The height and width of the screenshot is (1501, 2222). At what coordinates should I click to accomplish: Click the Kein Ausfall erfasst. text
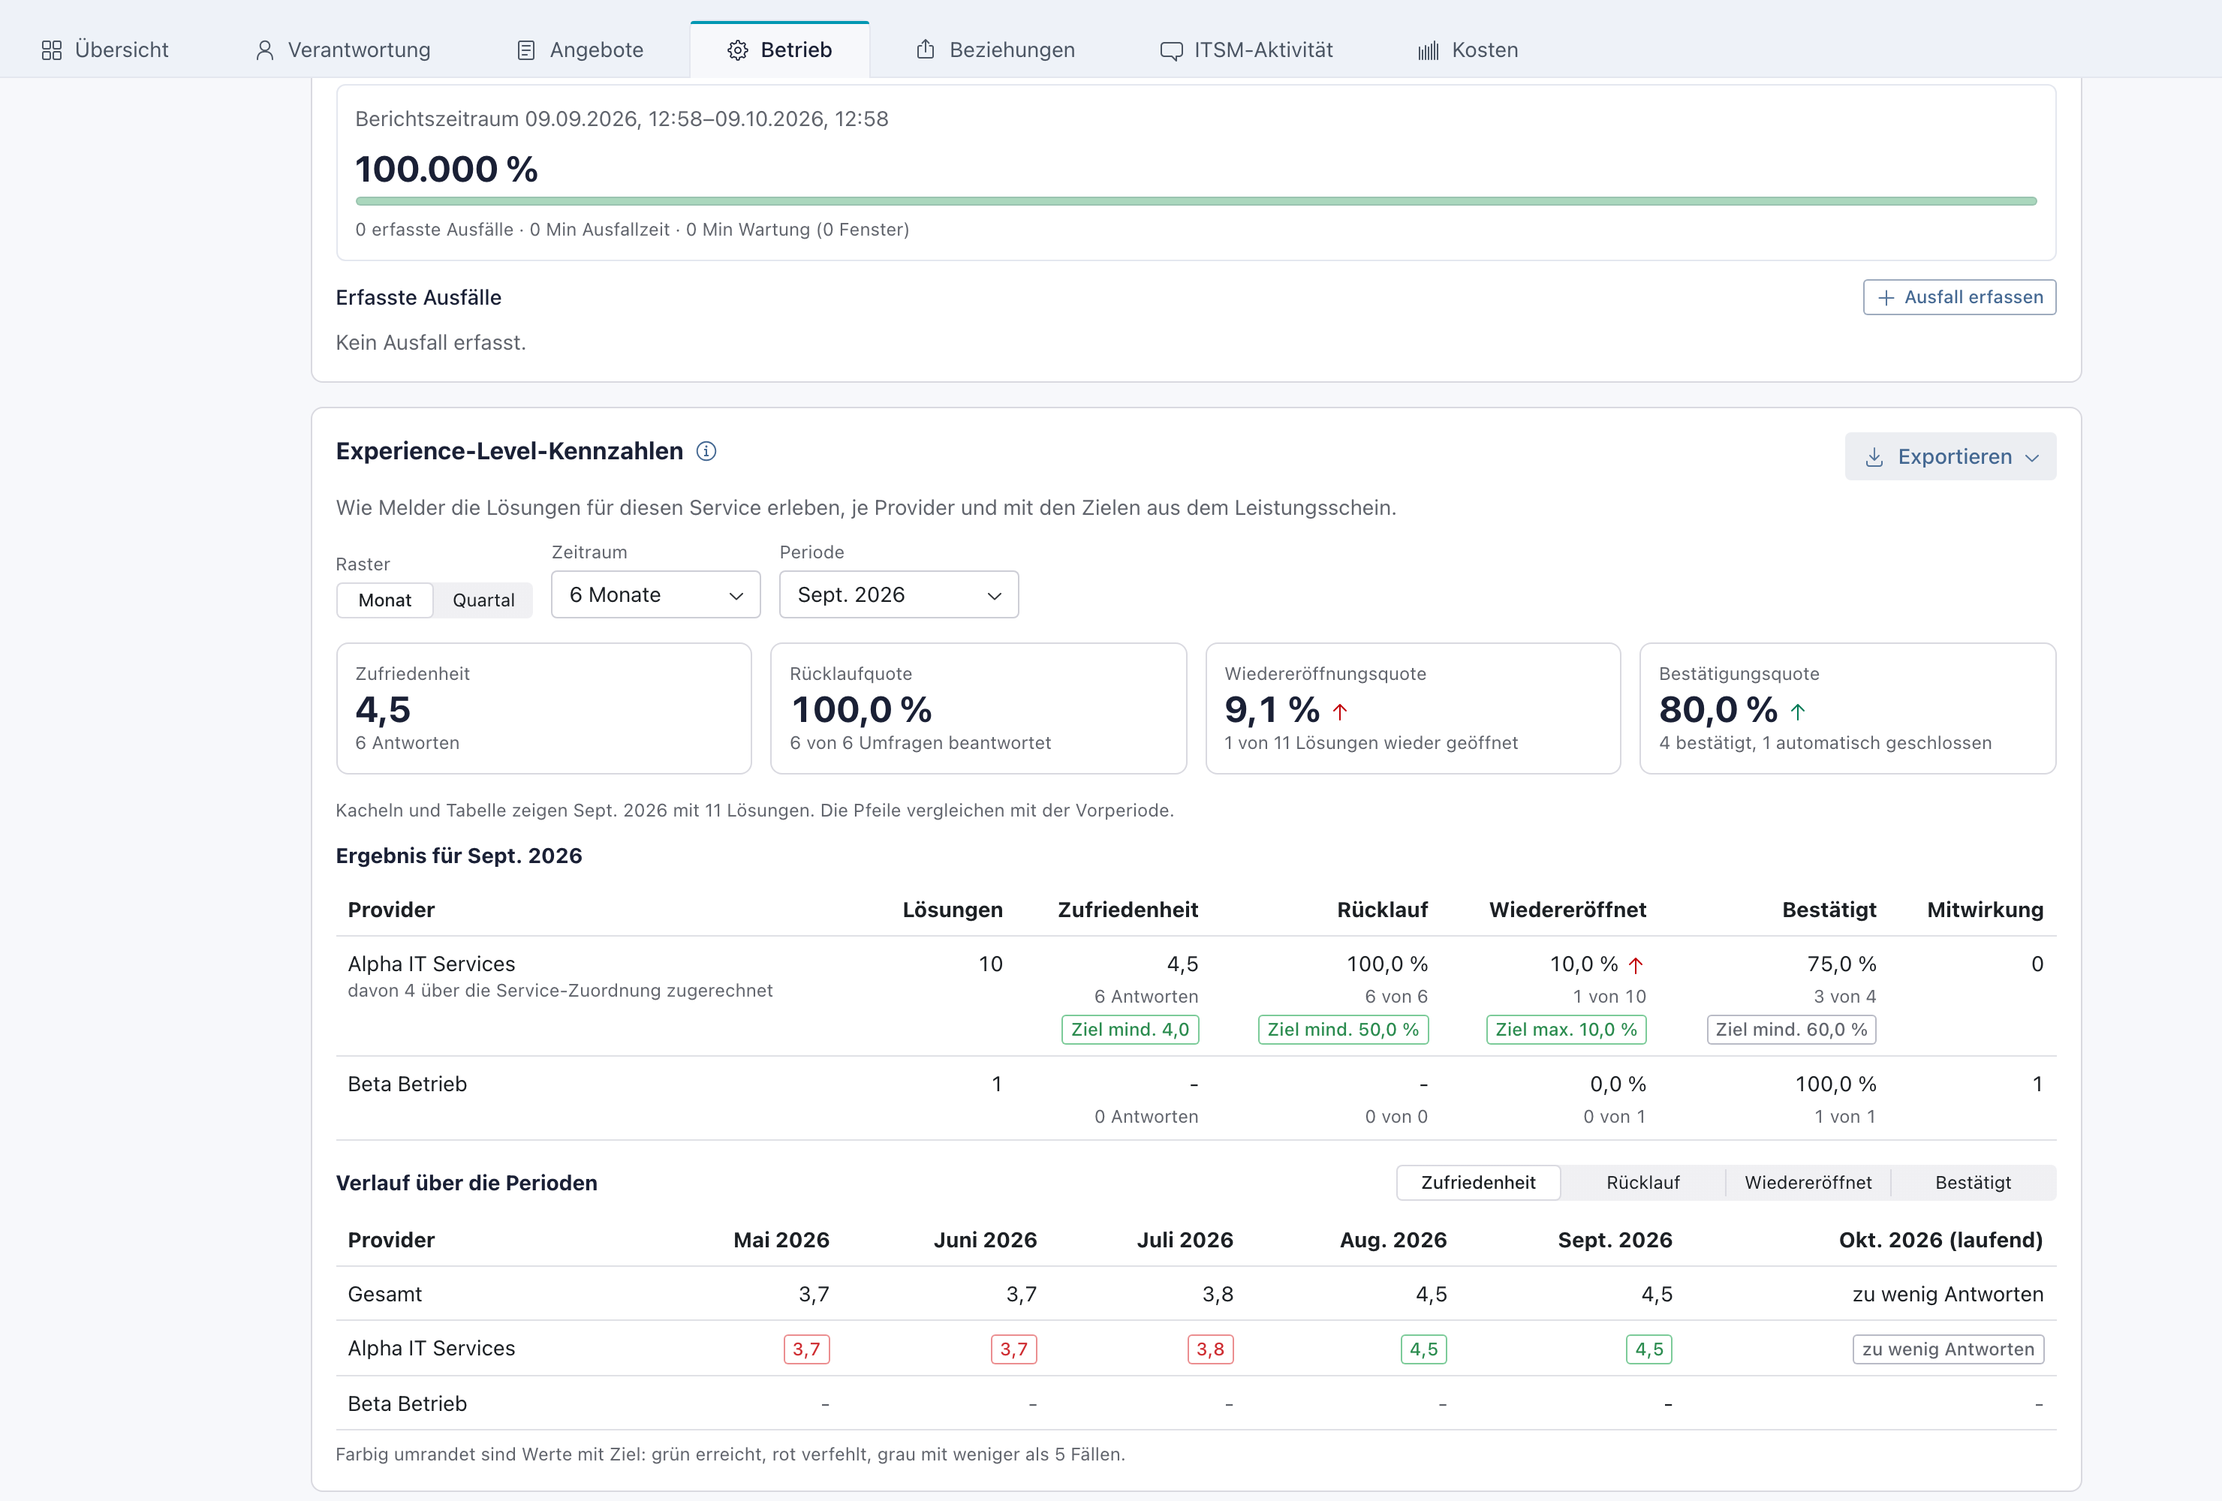click(431, 342)
